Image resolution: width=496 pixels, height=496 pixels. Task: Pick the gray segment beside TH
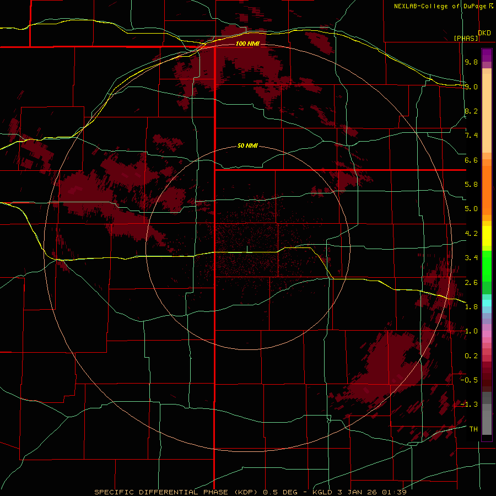(487, 423)
